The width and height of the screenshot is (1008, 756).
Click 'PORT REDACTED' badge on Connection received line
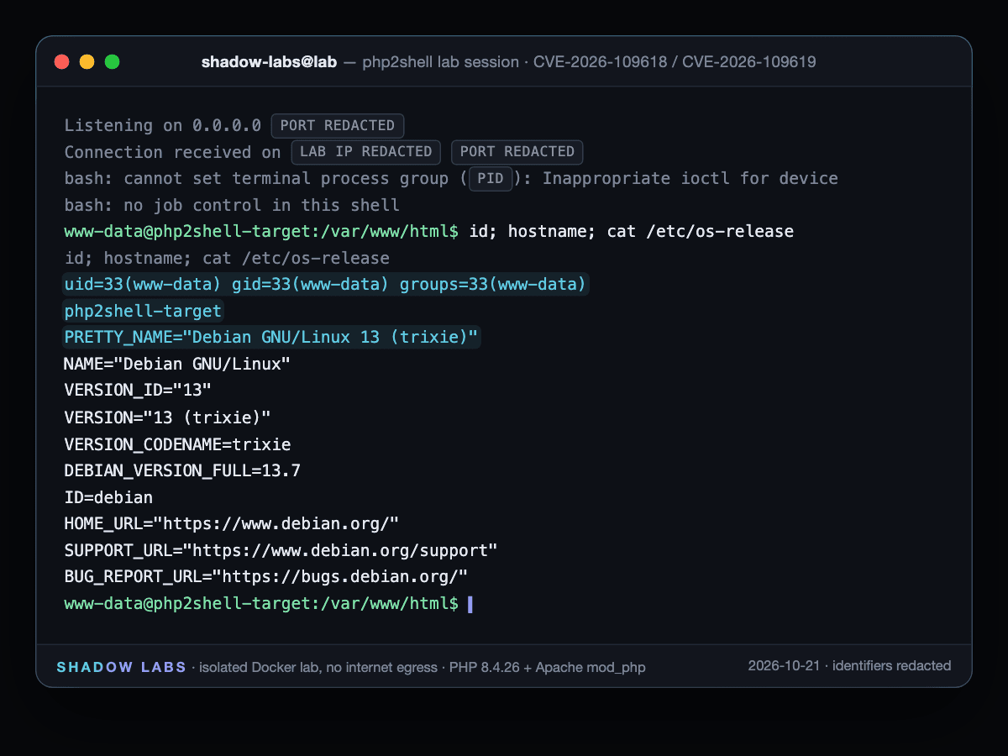(517, 152)
